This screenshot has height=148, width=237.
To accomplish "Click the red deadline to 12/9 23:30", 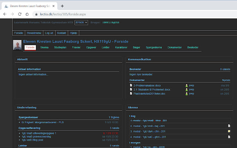I will pyautogui.click(x=111, y=133).
